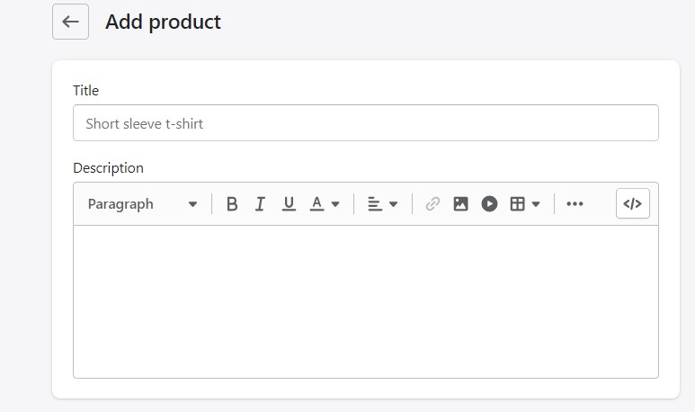695x412 pixels.
Task: Insert a video with play icon
Action: 489,204
